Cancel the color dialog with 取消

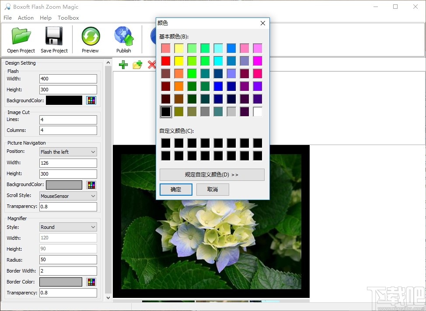coord(213,190)
